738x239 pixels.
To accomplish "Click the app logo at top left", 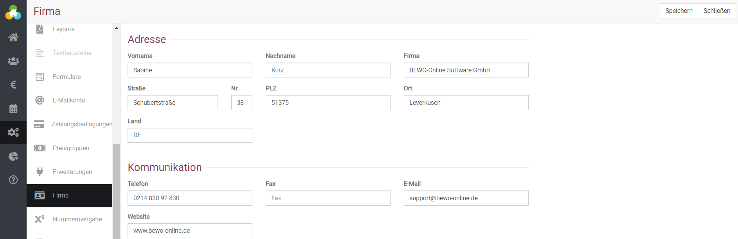I will [13, 12].
